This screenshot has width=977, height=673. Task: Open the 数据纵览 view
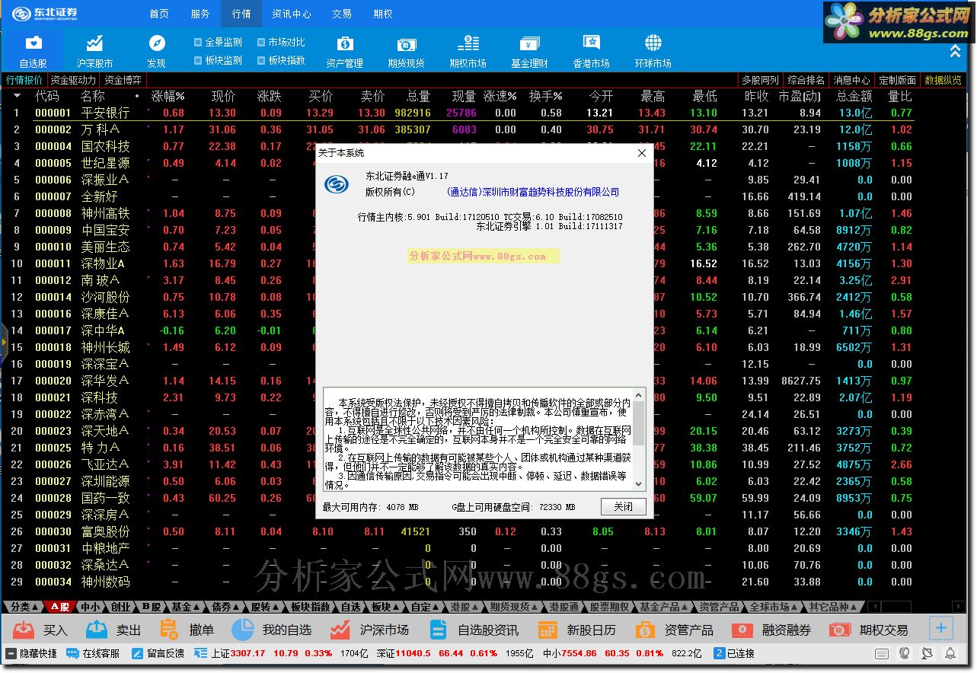(943, 80)
